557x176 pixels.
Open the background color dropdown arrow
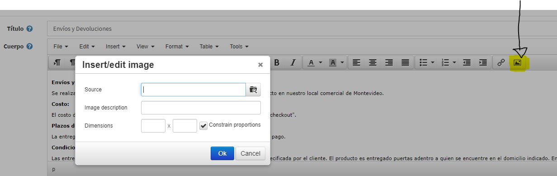tap(343, 63)
